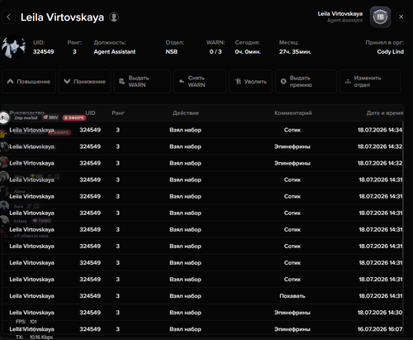The width and height of the screenshot is (413, 340).
Task: Click the player avatar thumbnail
Action: point(13,47)
